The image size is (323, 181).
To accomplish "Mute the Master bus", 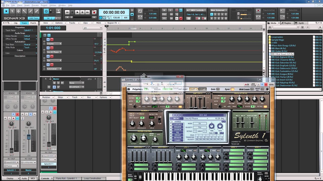I will [x=54, y=83].
